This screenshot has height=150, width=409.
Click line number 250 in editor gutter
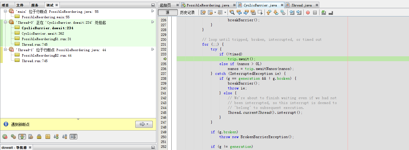coord(163,137)
